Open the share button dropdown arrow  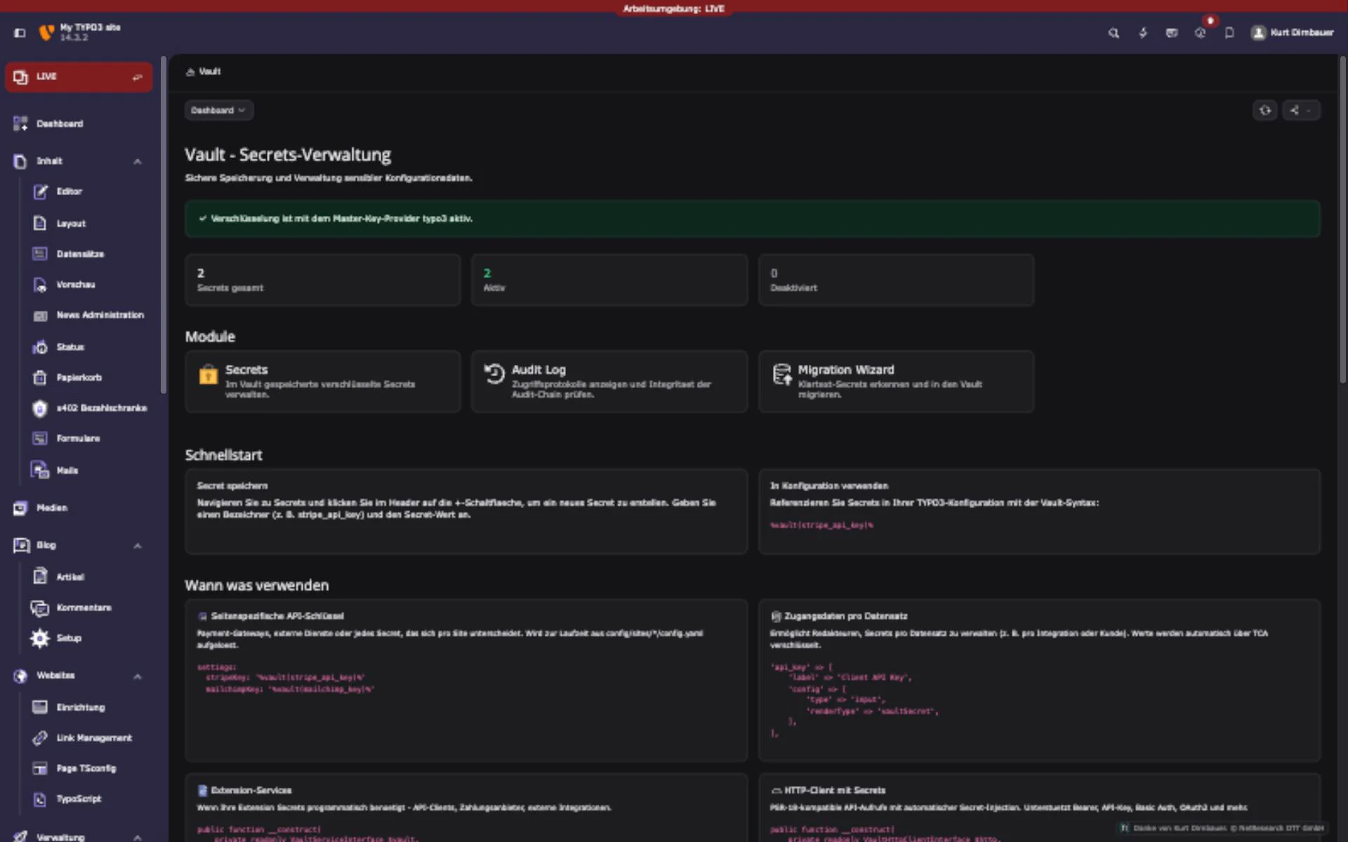coord(1309,110)
